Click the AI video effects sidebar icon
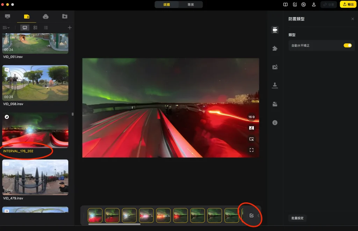This screenshot has height=231, width=358. tap(275, 67)
